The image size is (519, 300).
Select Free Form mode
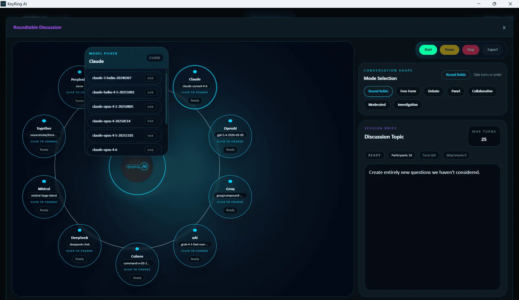408,91
